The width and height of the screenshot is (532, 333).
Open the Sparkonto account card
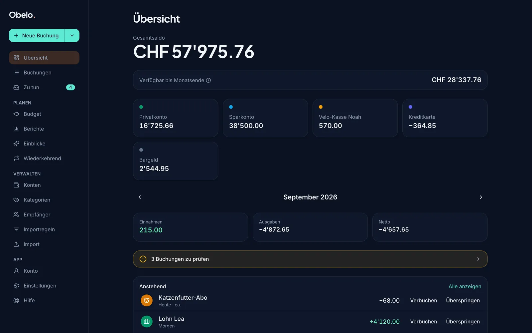(265, 118)
